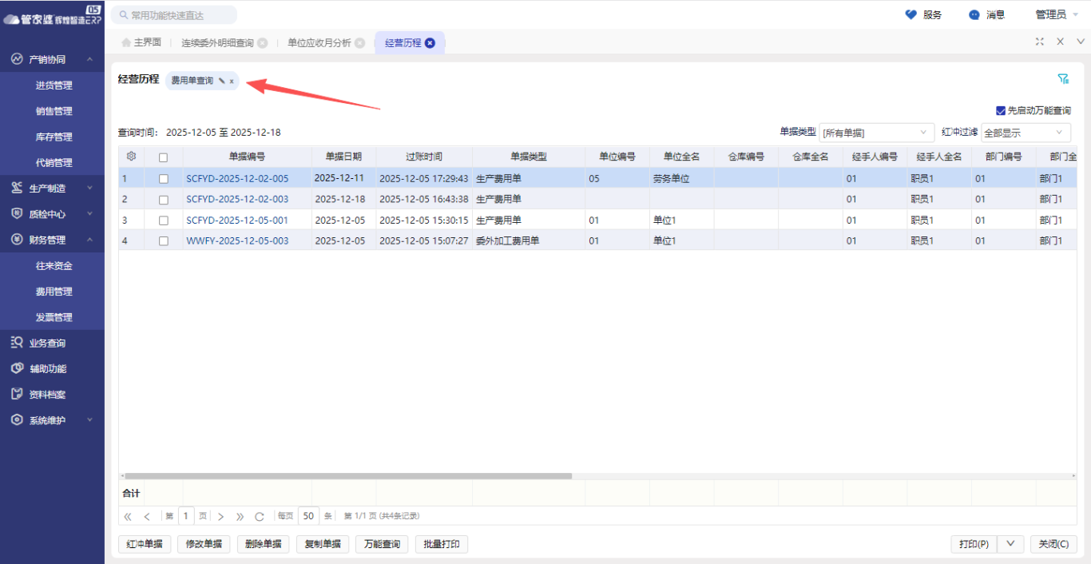The width and height of the screenshot is (1091, 564).
Task: Uncheck 先启动万能查询 checkbox
Action: tap(1001, 111)
